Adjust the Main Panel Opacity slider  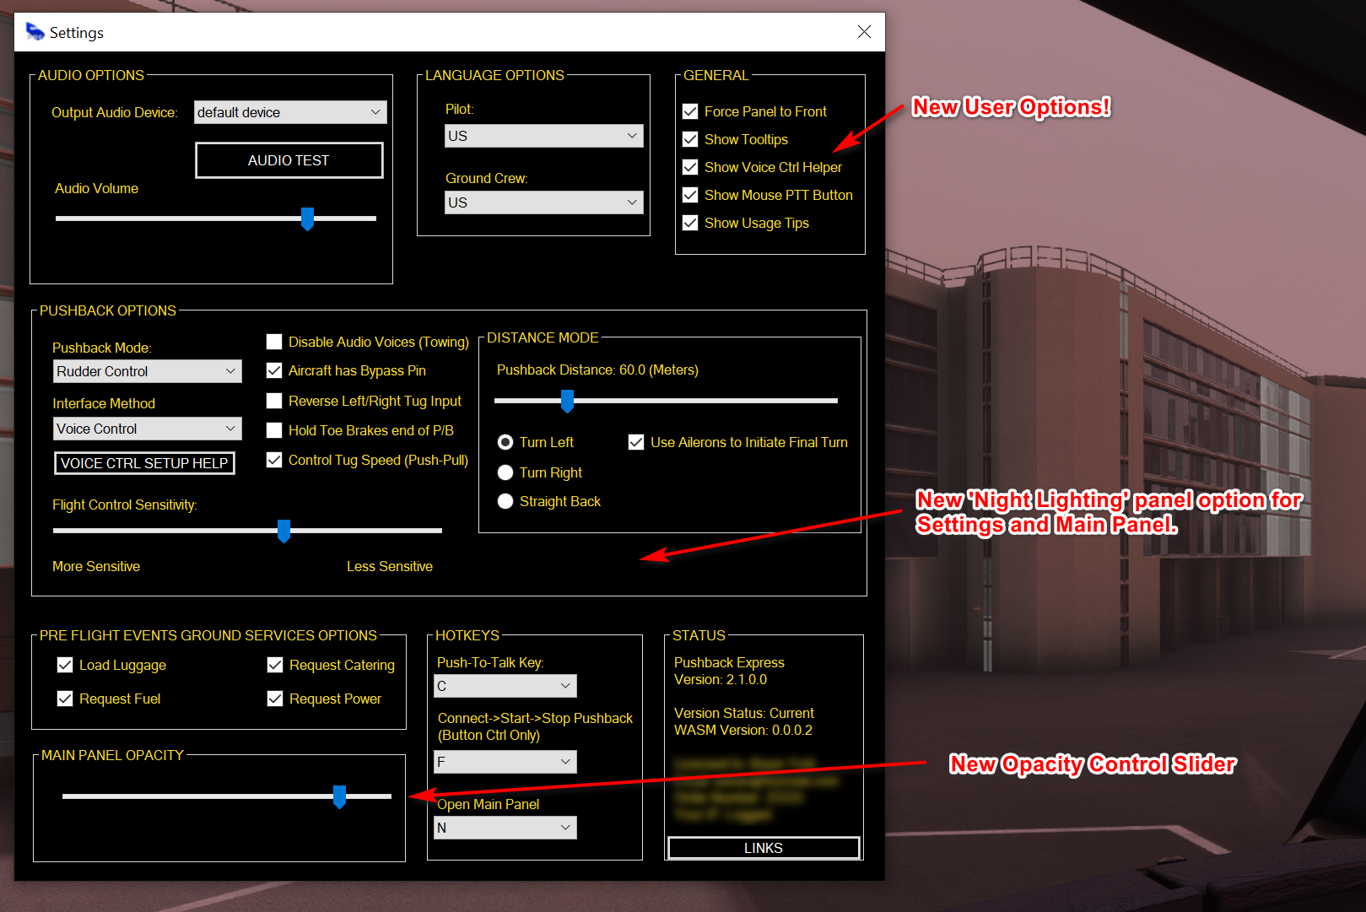339,796
